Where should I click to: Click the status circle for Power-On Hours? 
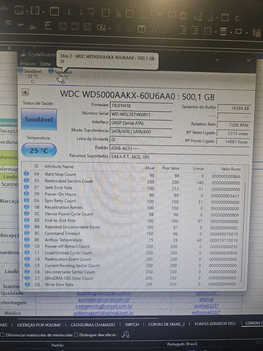point(27,194)
